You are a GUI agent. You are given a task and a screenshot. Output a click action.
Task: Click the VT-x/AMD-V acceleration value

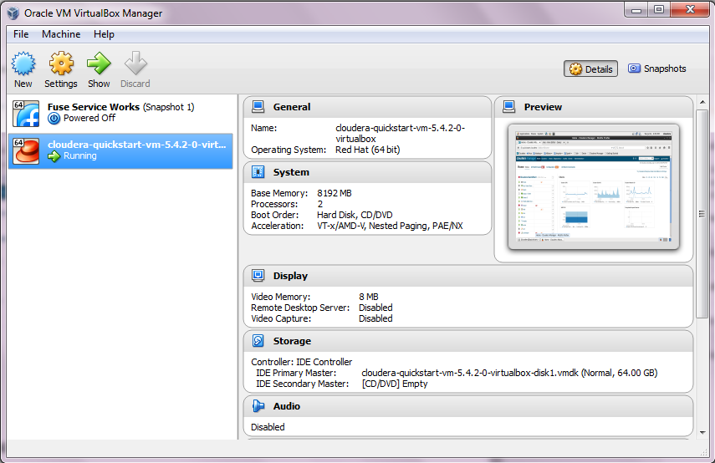390,226
